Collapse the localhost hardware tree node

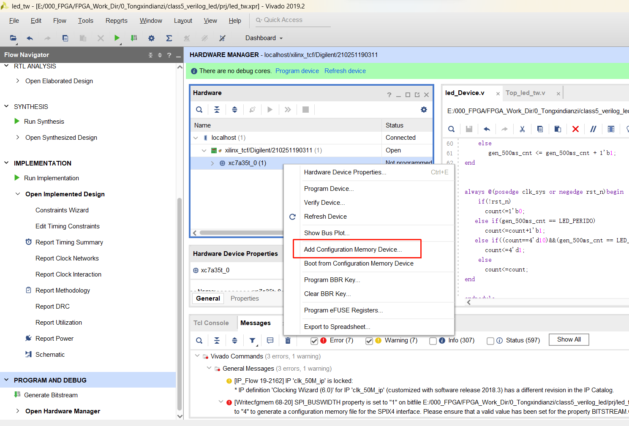(x=196, y=138)
